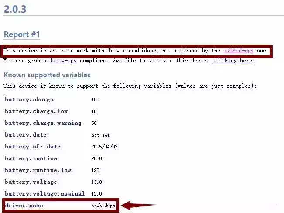Viewport: 284px width, 213px height.
Task: Click the battery.date variable name
Action: click(25, 135)
